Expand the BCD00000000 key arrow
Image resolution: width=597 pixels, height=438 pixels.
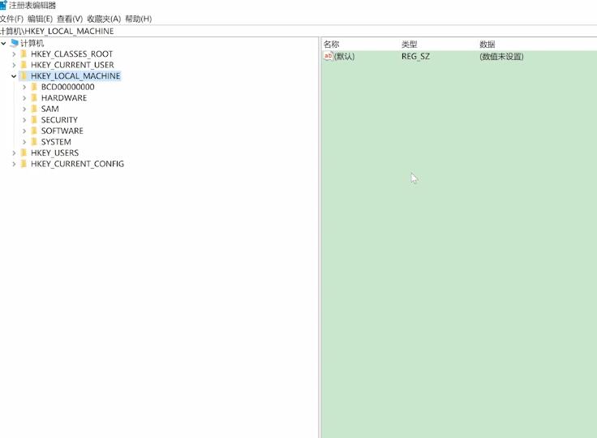(x=24, y=87)
